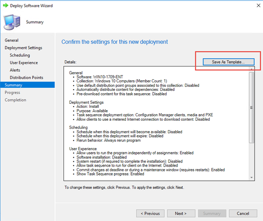Click the green arrow wizard title icon

pyautogui.click(x=6, y=5)
